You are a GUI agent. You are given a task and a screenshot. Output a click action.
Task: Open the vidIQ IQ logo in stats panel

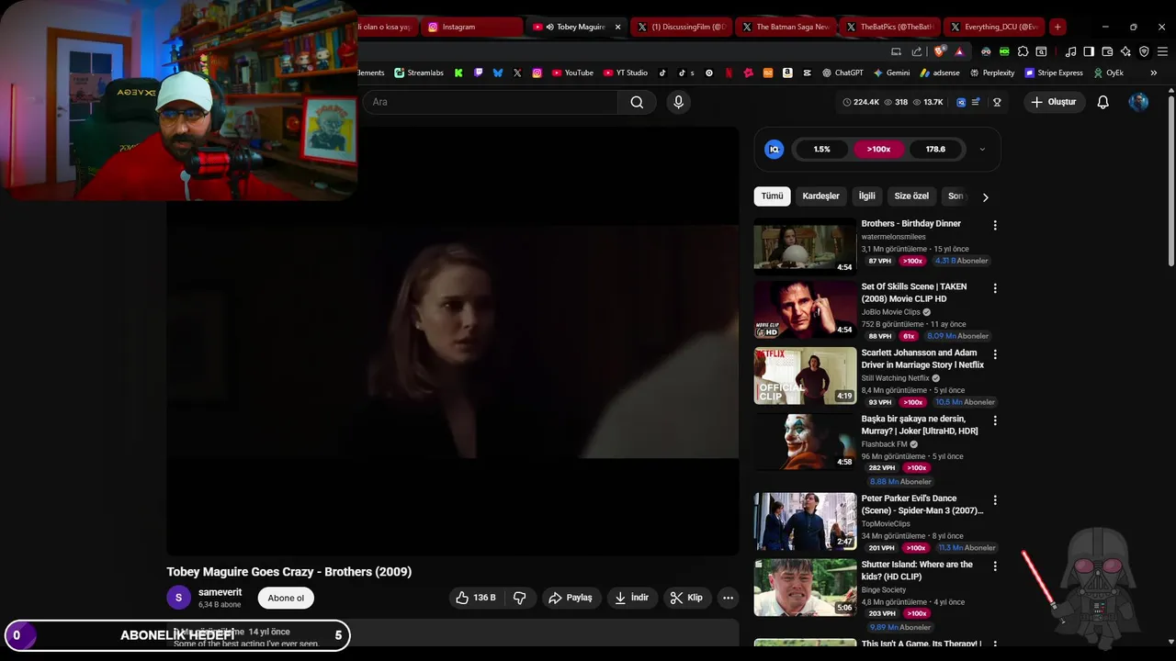point(775,149)
